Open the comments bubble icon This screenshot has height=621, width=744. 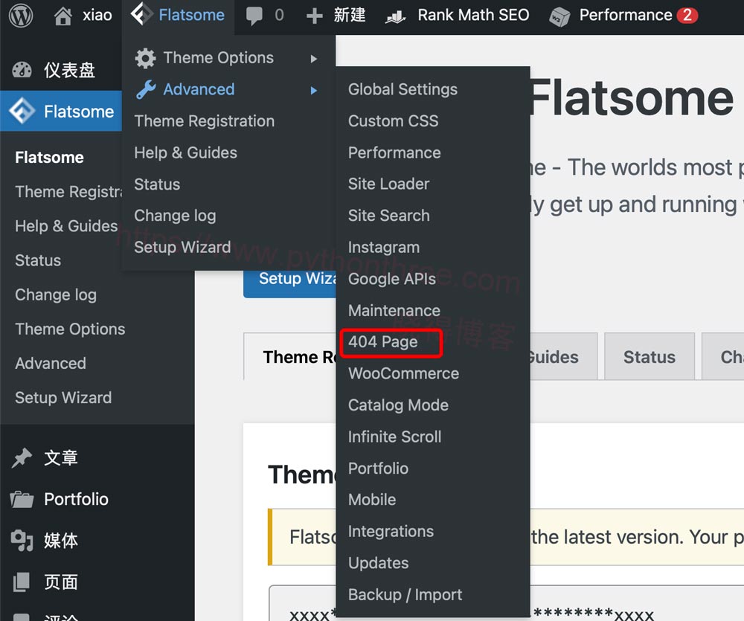254,16
